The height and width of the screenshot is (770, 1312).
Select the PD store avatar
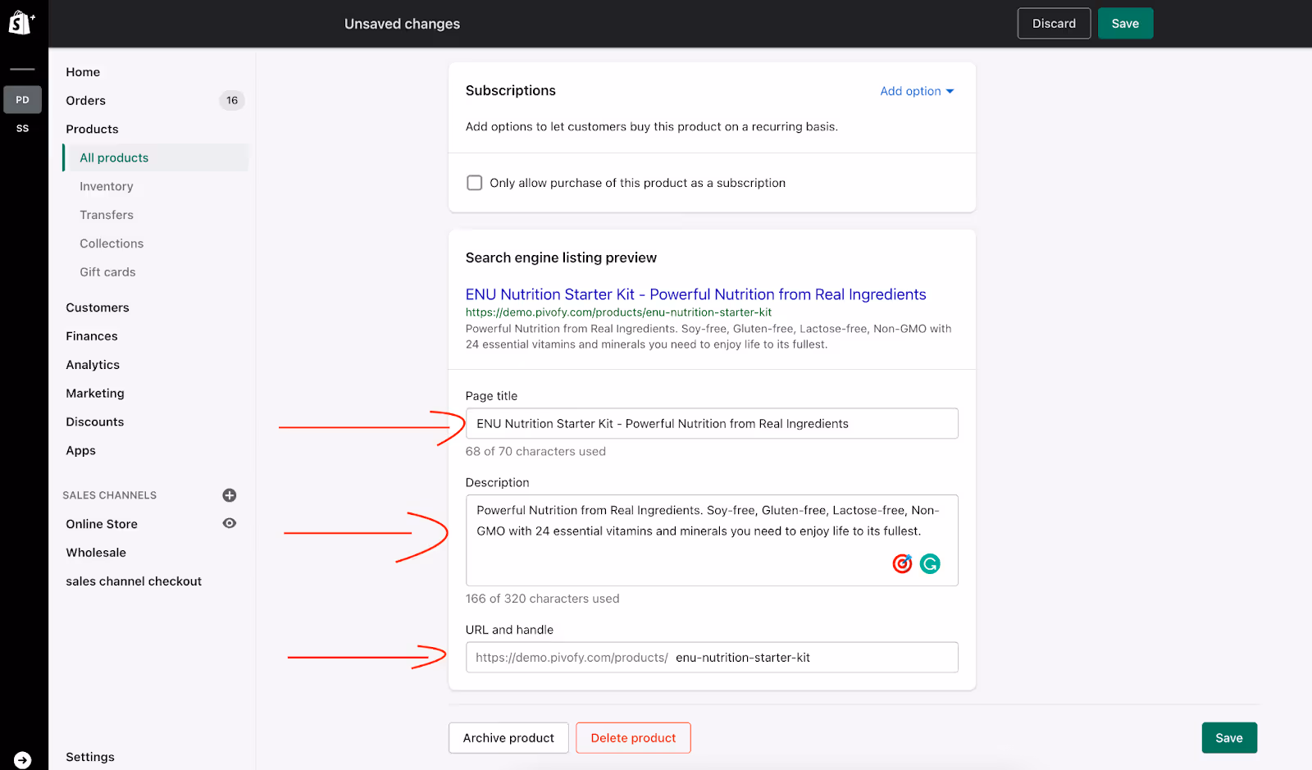(23, 100)
